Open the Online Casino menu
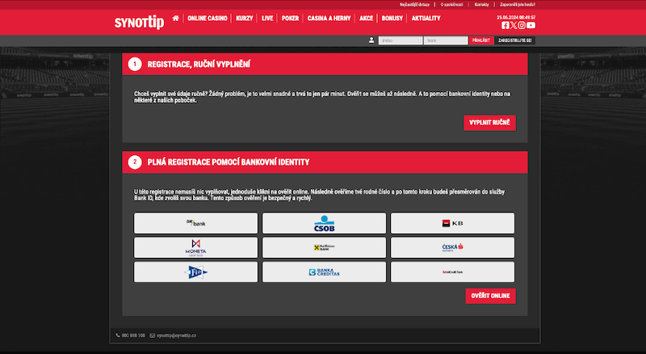Image resolution: width=646 pixels, height=354 pixels. (208, 18)
